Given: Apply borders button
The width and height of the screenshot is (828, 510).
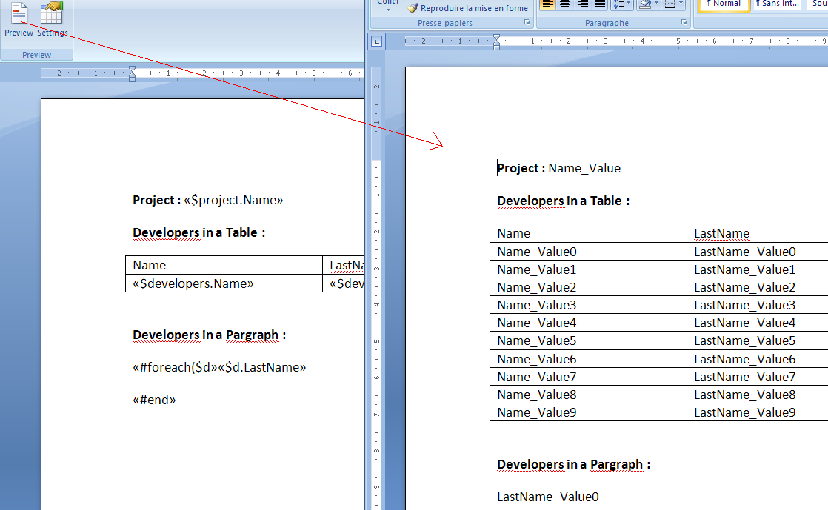Looking at the screenshot, I should point(670,4).
